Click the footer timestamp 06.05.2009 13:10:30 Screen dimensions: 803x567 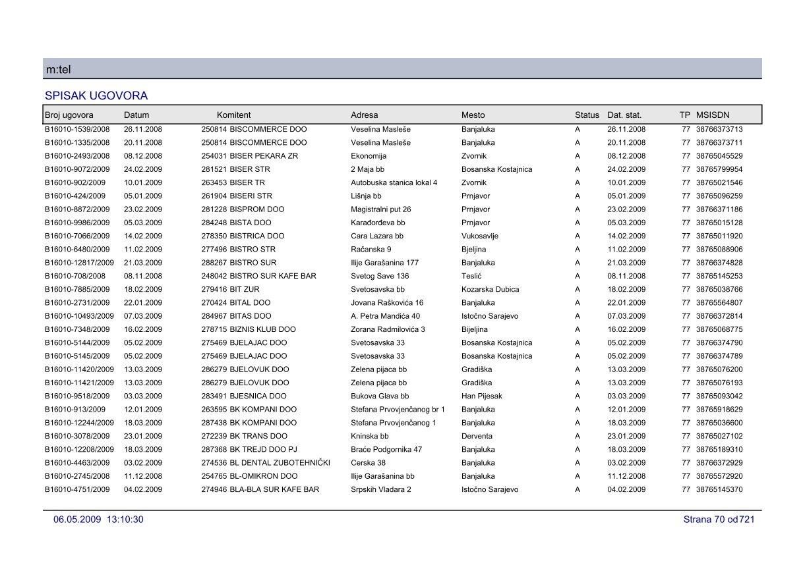pyautogui.click(x=98, y=520)
